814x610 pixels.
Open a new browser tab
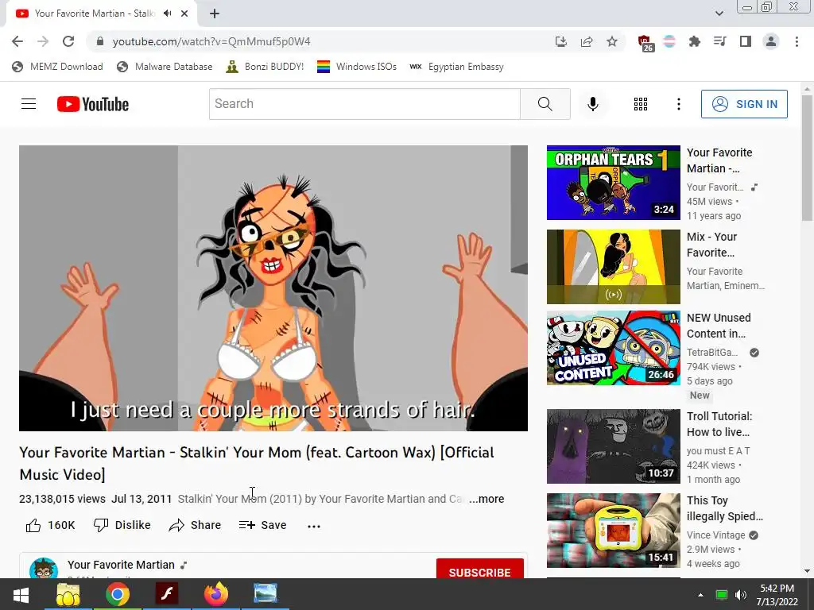point(215,14)
